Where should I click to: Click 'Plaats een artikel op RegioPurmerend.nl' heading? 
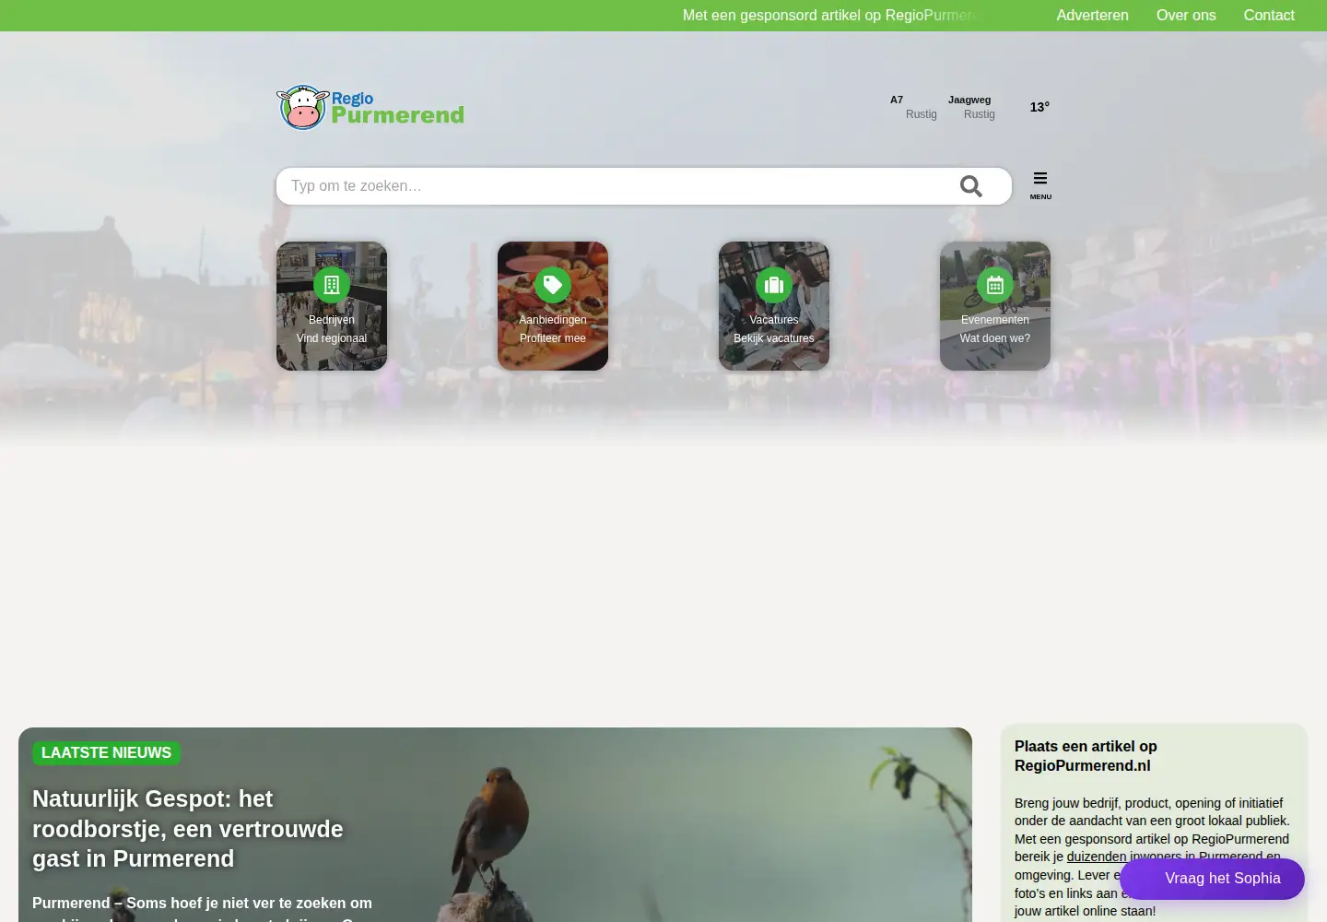point(1086,756)
